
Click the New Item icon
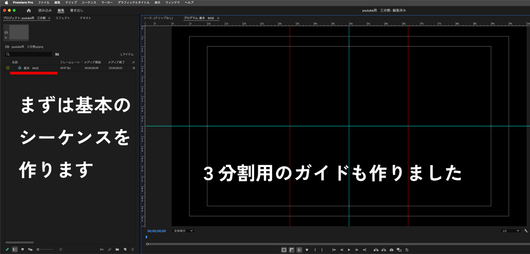(x=125, y=249)
